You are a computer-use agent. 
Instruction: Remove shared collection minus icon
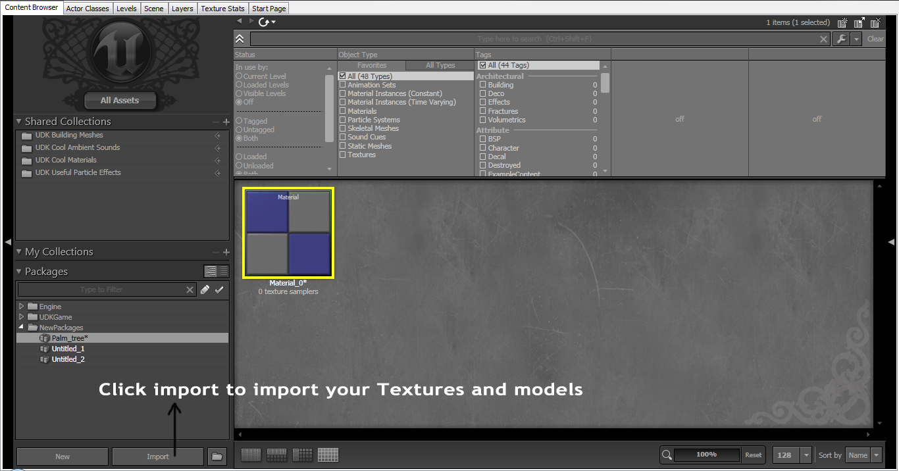[216, 122]
